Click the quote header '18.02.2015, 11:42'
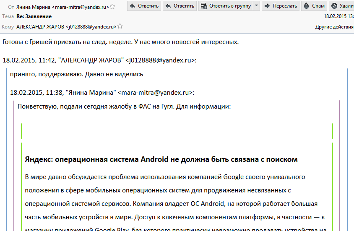Viewport: 354px width, 231px height. click(99, 60)
